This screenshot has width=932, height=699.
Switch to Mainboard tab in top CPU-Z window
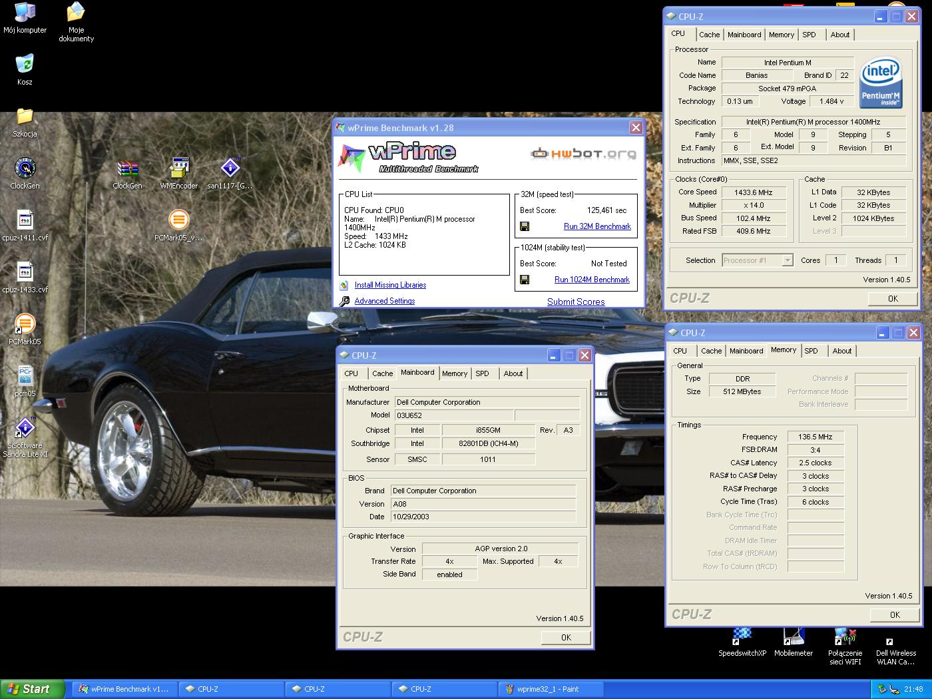[x=744, y=35]
